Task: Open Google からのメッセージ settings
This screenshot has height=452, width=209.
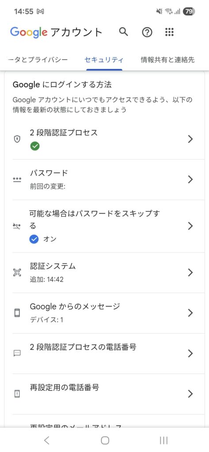Action: [x=109, y=313]
